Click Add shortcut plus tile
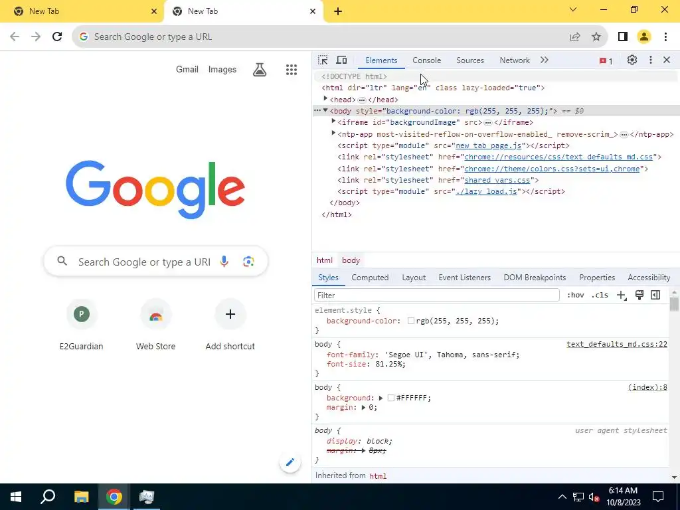This screenshot has height=510, width=680. (x=230, y=325)
